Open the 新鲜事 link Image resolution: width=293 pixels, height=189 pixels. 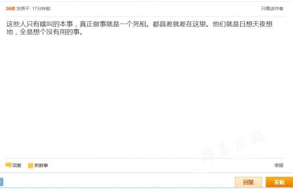[41, 165]
